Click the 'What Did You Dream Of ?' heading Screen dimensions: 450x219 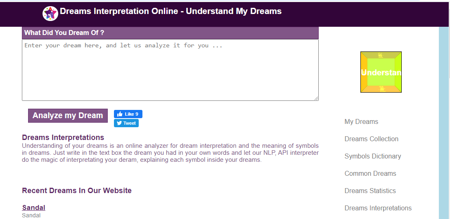64,33
